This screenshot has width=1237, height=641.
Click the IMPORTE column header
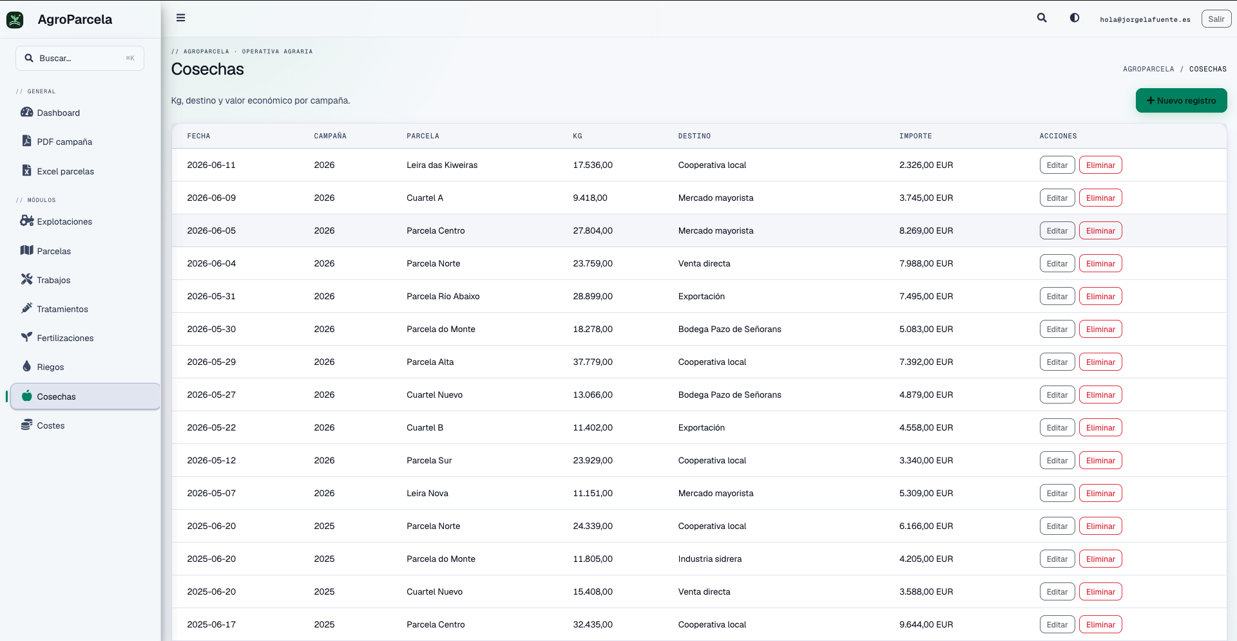[916, 136]
